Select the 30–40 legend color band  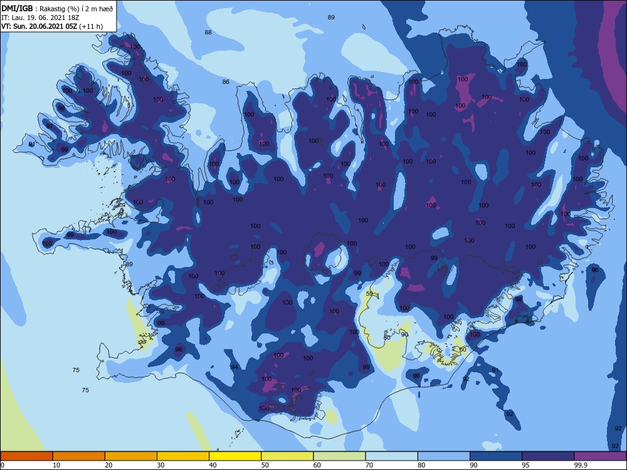[183, 456]
